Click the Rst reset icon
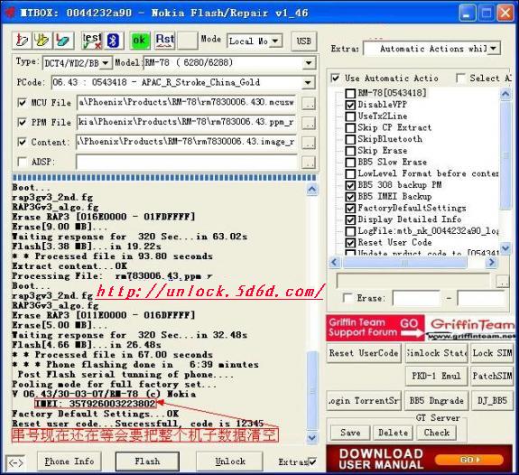 click(164, 41)
